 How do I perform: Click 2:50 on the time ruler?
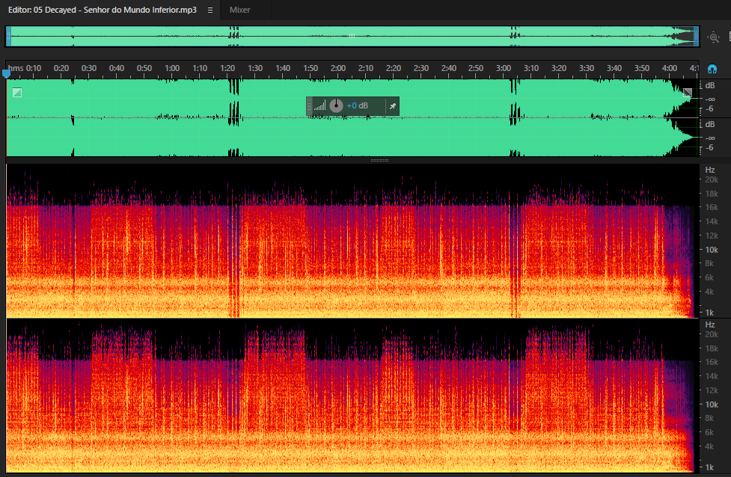coord(476,68)
